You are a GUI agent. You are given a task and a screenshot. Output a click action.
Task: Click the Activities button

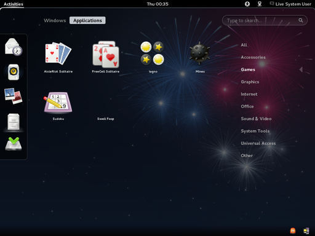click(14, 4)
